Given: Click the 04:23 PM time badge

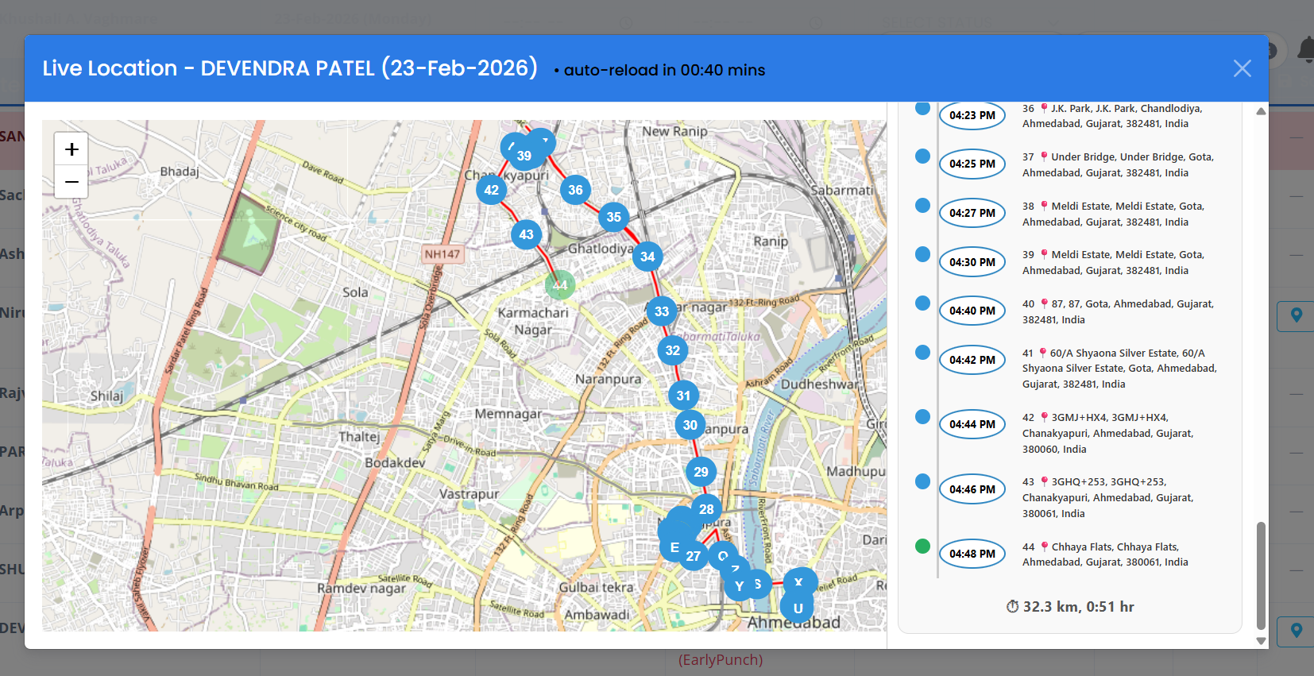Looking at the screenshot, I should pyautogui.click(x=972, y=115).
